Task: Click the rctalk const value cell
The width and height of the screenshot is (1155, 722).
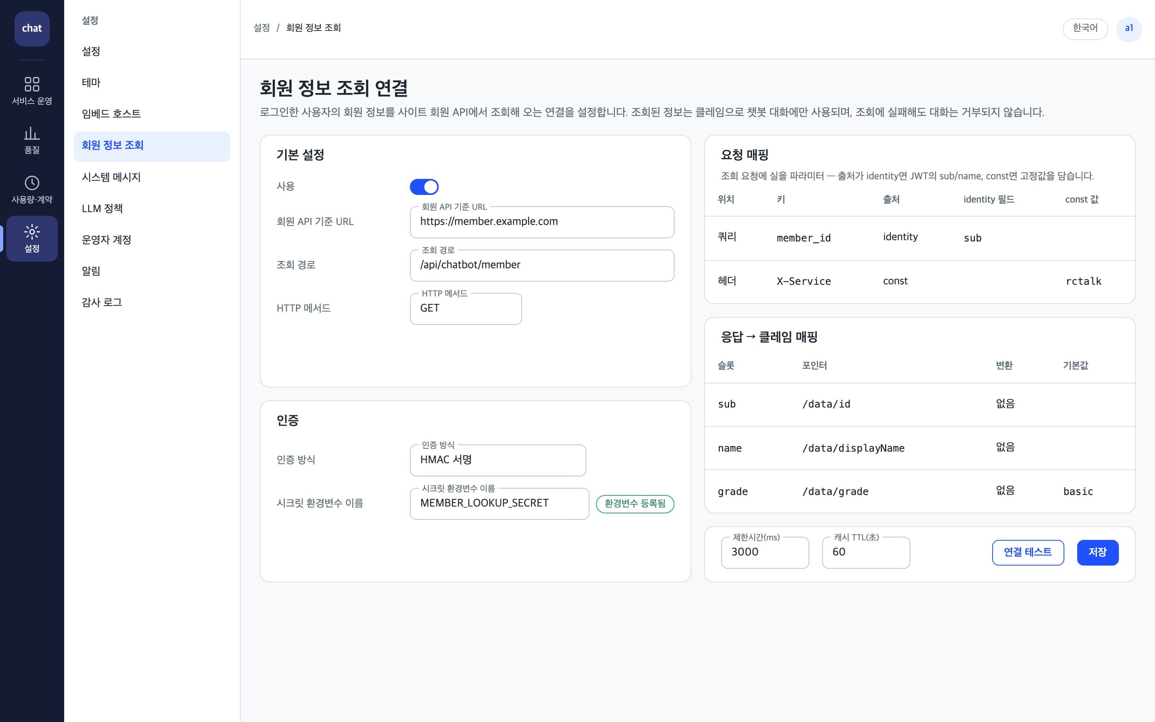Action: pyautogui.click(x=1083, y=281)
